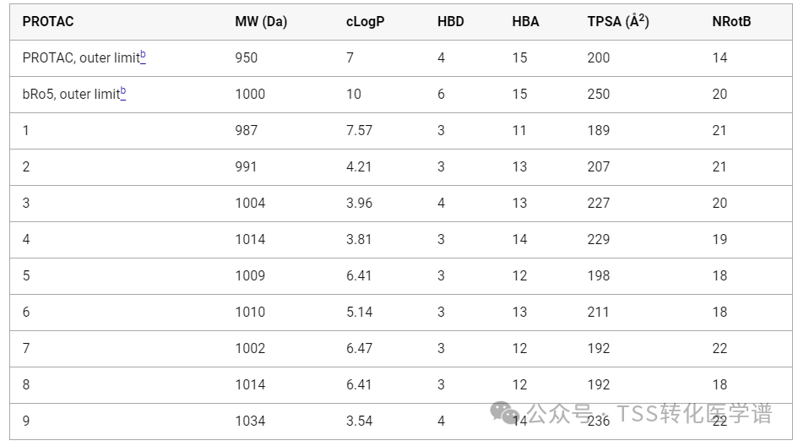The height and width of the screenshot is (446, 798).
Task: Click the WeChat logo icon in watermark
Action: pyautogui.click(x=507, y=413)
